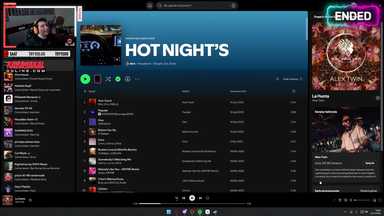Click the green saved-to-library checkmark
The width and height of the screenshot is (384, 216).
118,79
